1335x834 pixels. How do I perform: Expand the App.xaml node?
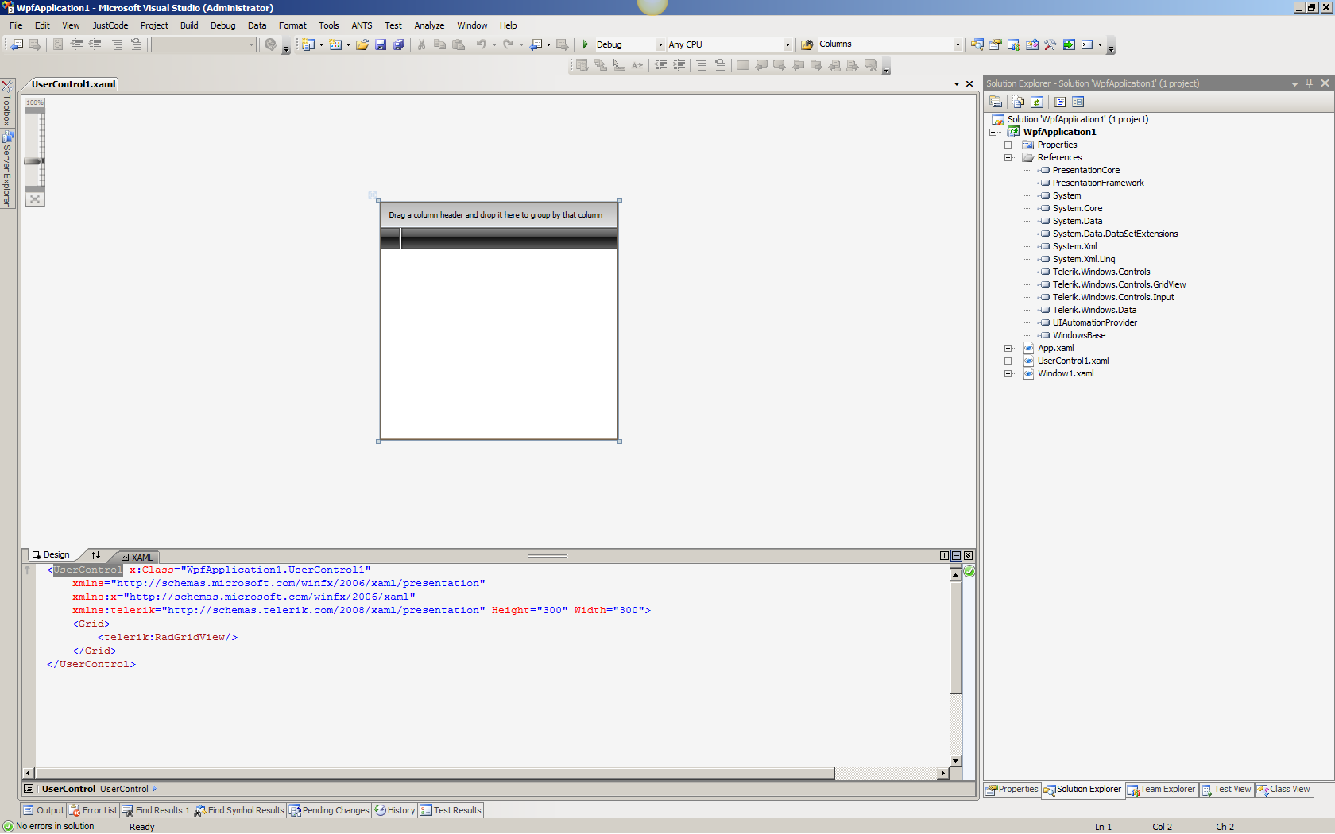pyautogui.click(x=1008, y=348)
